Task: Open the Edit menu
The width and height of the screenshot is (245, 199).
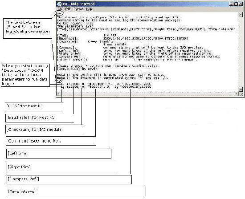Action: [68, 9]
